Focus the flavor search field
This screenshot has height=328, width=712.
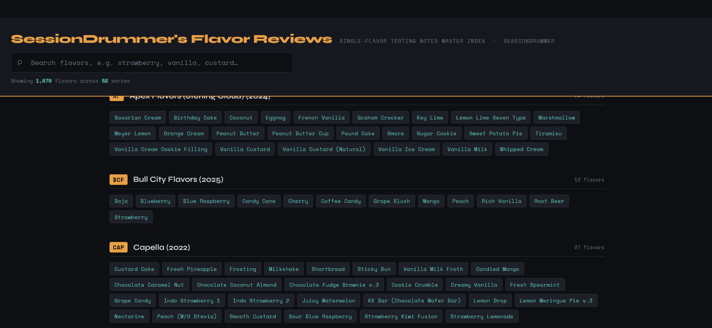158,63
